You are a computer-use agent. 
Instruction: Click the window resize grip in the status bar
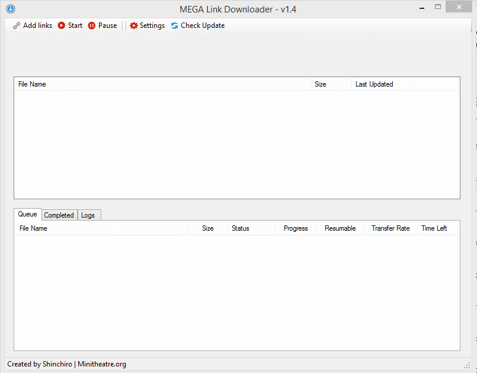(467, 366)
